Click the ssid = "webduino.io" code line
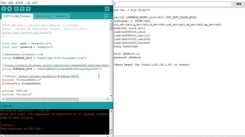 click(27, 43)
